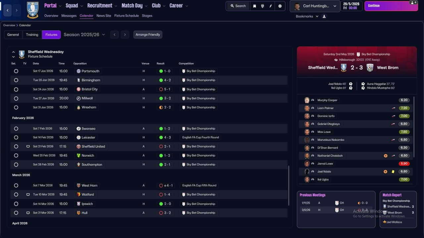Click the next-team down arrow beside Fixture Schedule
This screenshot has height=238, width=424.
coord(14,57)
